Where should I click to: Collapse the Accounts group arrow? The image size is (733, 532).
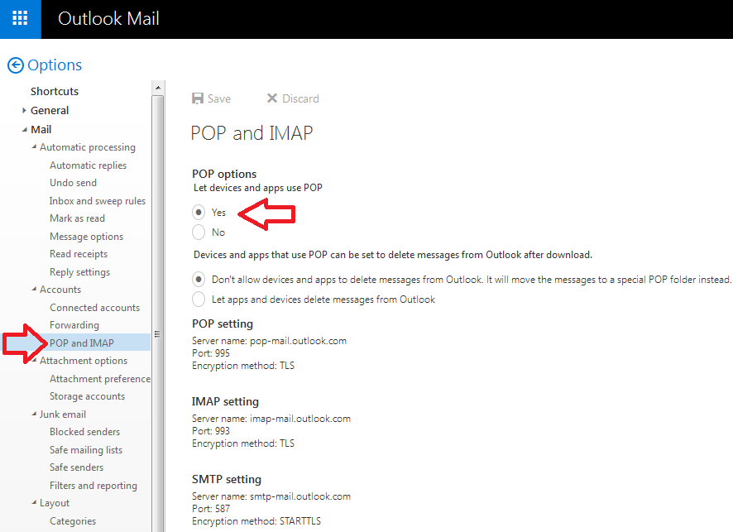pyautogui.click(x=34, y=290)
